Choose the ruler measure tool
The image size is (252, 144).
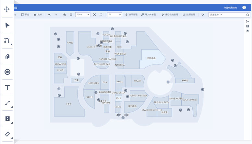pos(7,134)
